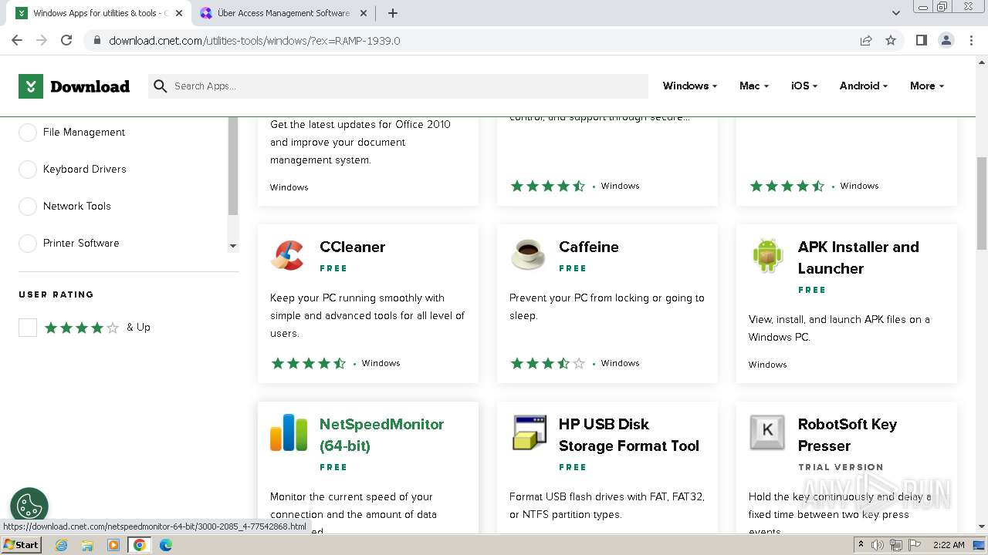Click the volume icon in system tray
Image resolution: width=988 pixels, height=555 pixels.
878,545
